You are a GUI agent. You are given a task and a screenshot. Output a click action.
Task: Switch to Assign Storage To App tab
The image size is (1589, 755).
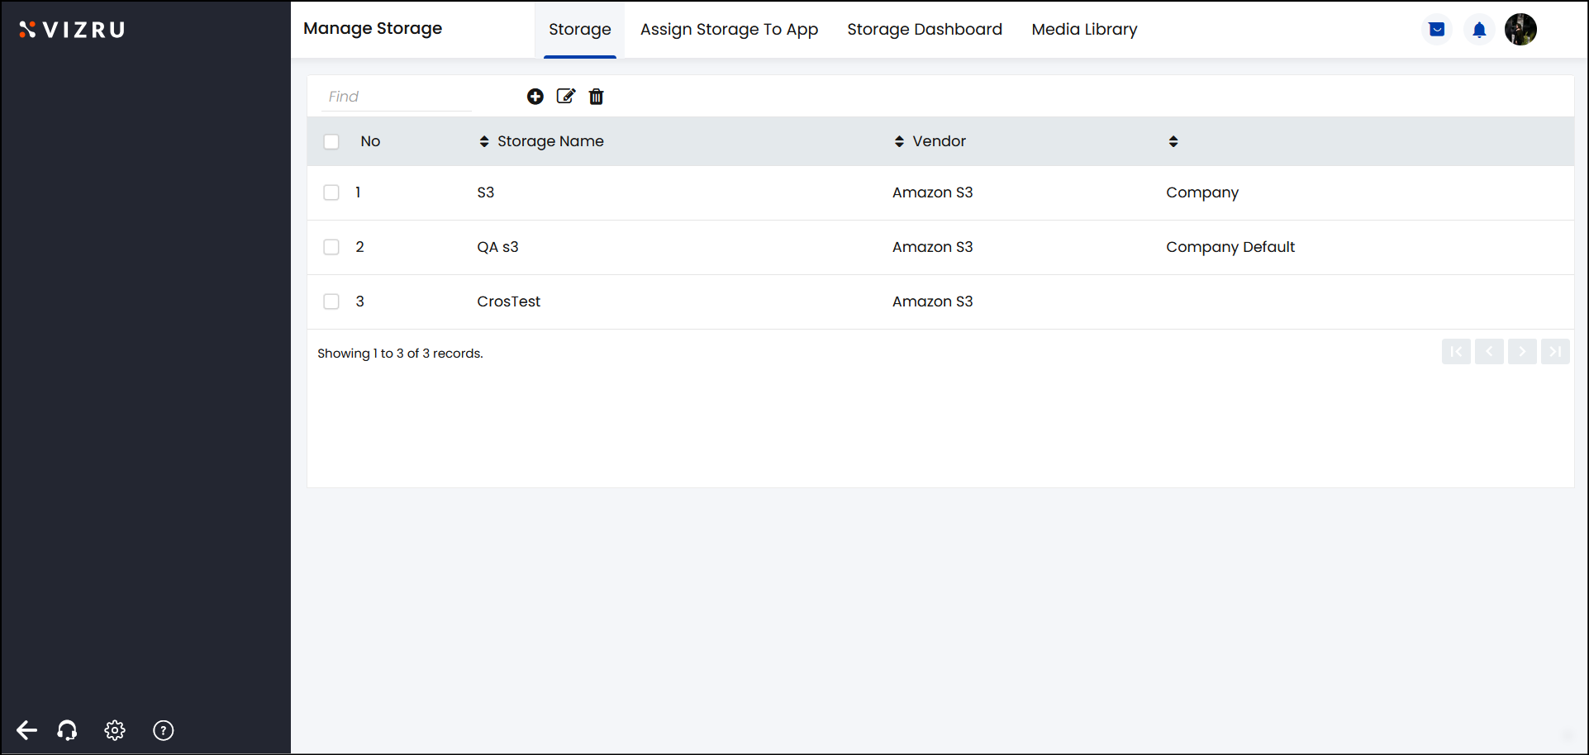(x=729, y=30)
